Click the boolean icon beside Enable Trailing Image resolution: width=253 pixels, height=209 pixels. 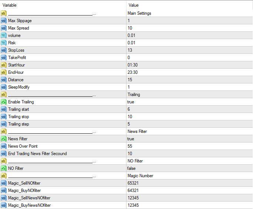(3, 102)
